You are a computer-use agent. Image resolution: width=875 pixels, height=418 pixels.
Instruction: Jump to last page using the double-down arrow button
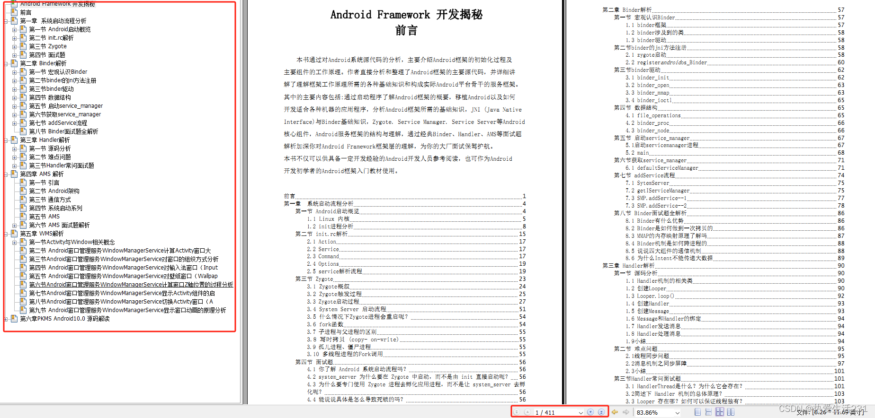click(601, 412)
